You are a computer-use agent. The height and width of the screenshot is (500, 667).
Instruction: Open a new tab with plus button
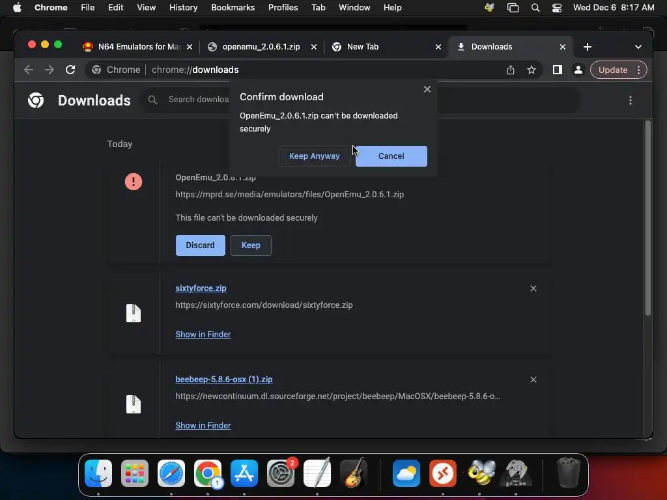588,47
